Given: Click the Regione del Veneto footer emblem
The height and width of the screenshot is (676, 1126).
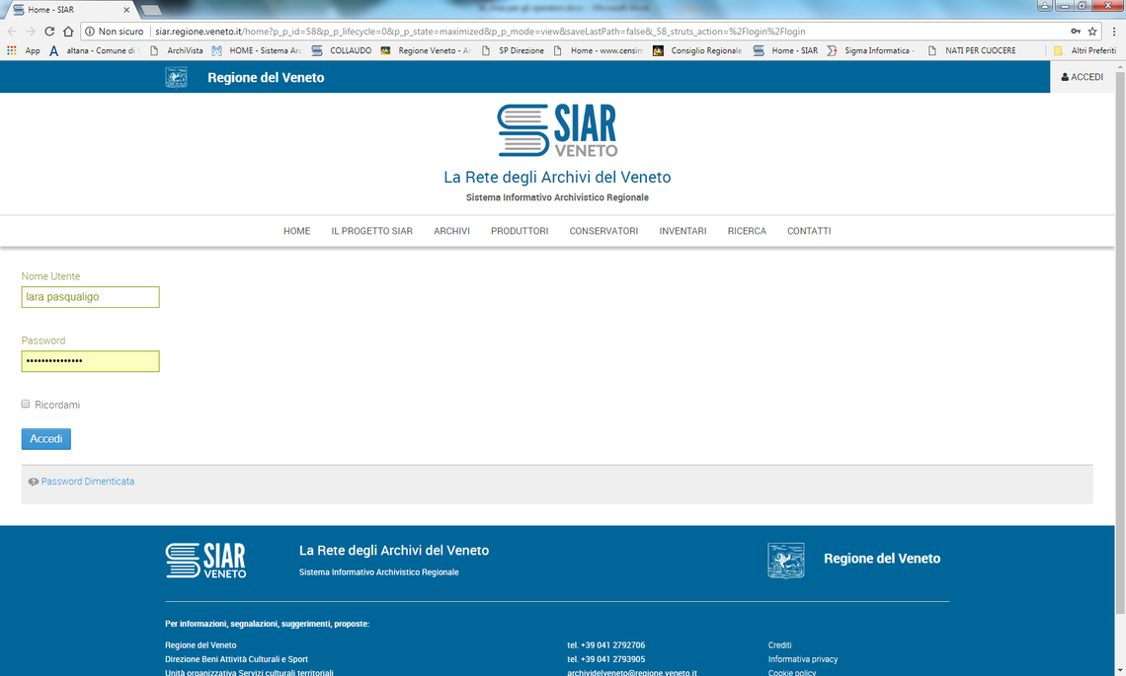Looking at the screenshot, I should coord(785,560).
